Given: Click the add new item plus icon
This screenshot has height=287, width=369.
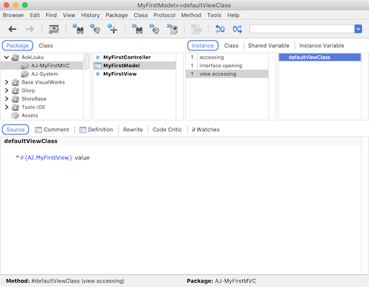Looking at the screenshot, I should (x=112, y=29).
